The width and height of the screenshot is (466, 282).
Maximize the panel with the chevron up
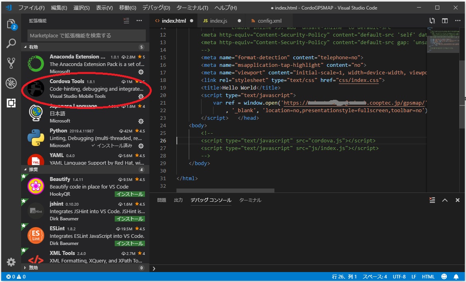pos(445,200)
